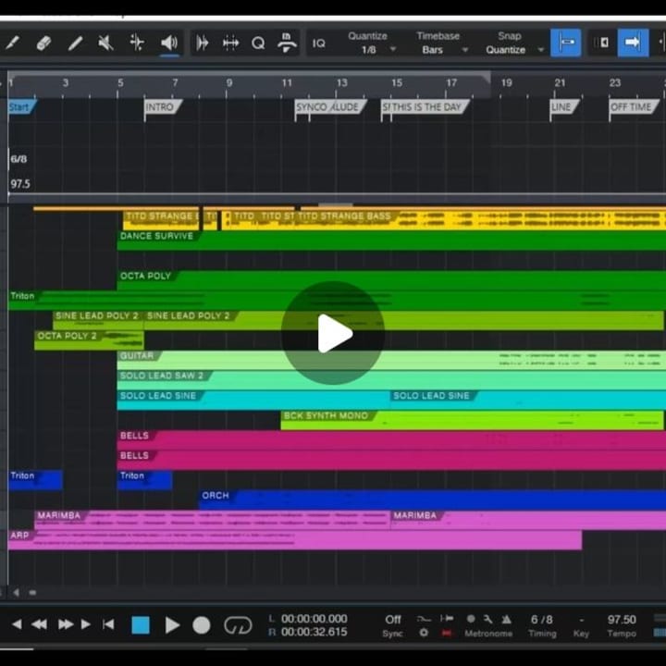Viewport: 666px width, 666px height.
Task: Click the 97.50 Tempo field
Action: click(x=622, y=620)
